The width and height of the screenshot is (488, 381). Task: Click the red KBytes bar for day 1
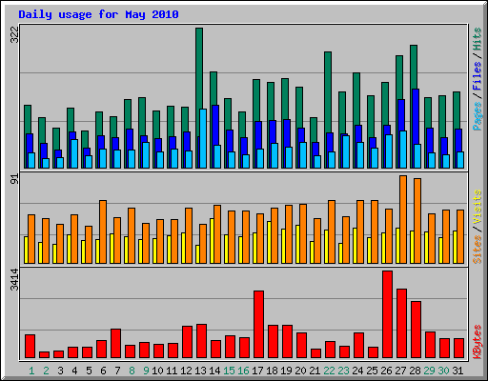[x=30, y=347]
